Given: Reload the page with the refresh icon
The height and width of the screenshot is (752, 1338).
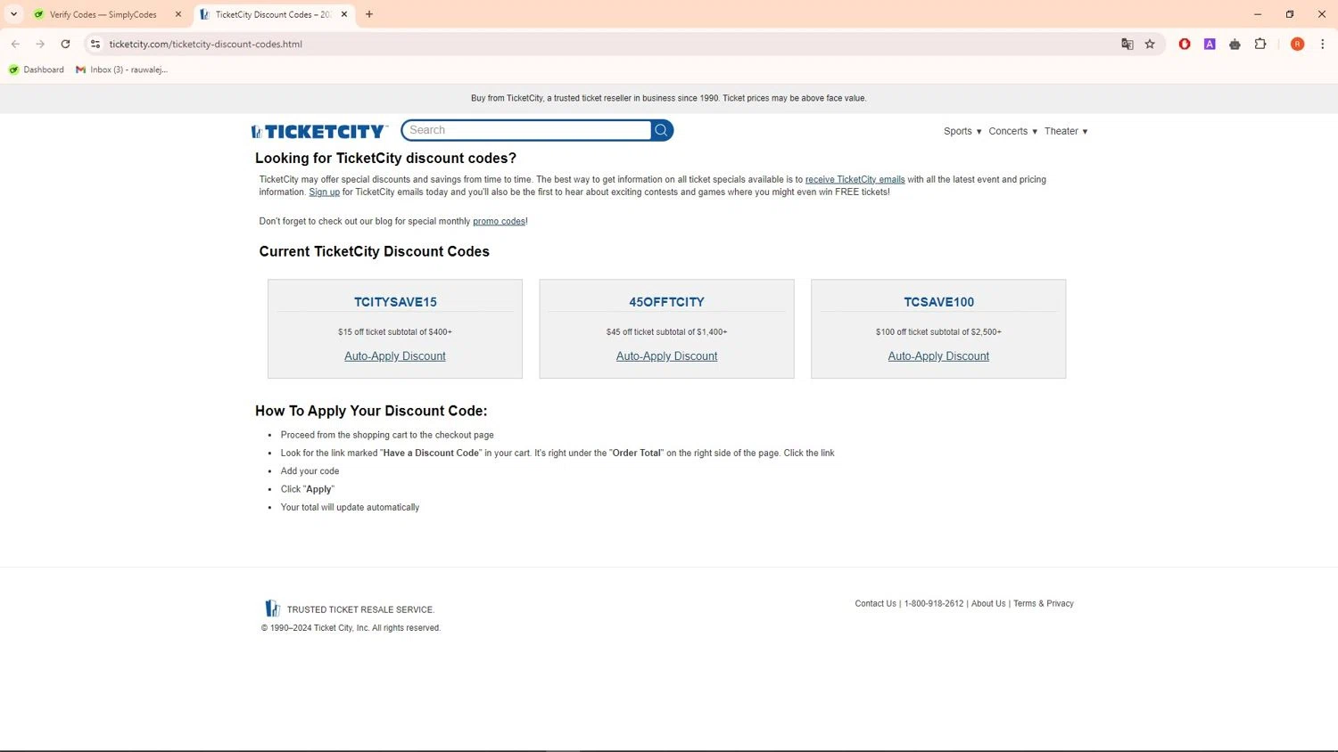Looking at the screenshot, I should click(65, 44).
